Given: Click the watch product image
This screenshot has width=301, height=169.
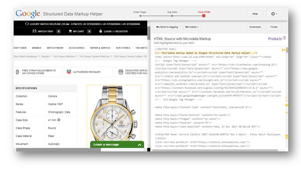Looking at the screenshot, I should pyautogui.click(x=114, y=113).
